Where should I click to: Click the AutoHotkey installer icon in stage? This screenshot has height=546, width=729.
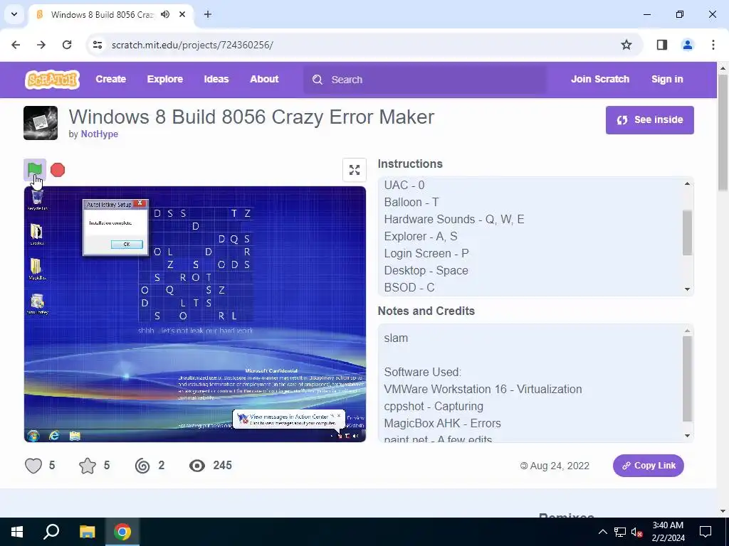click(x=37, y=304)
